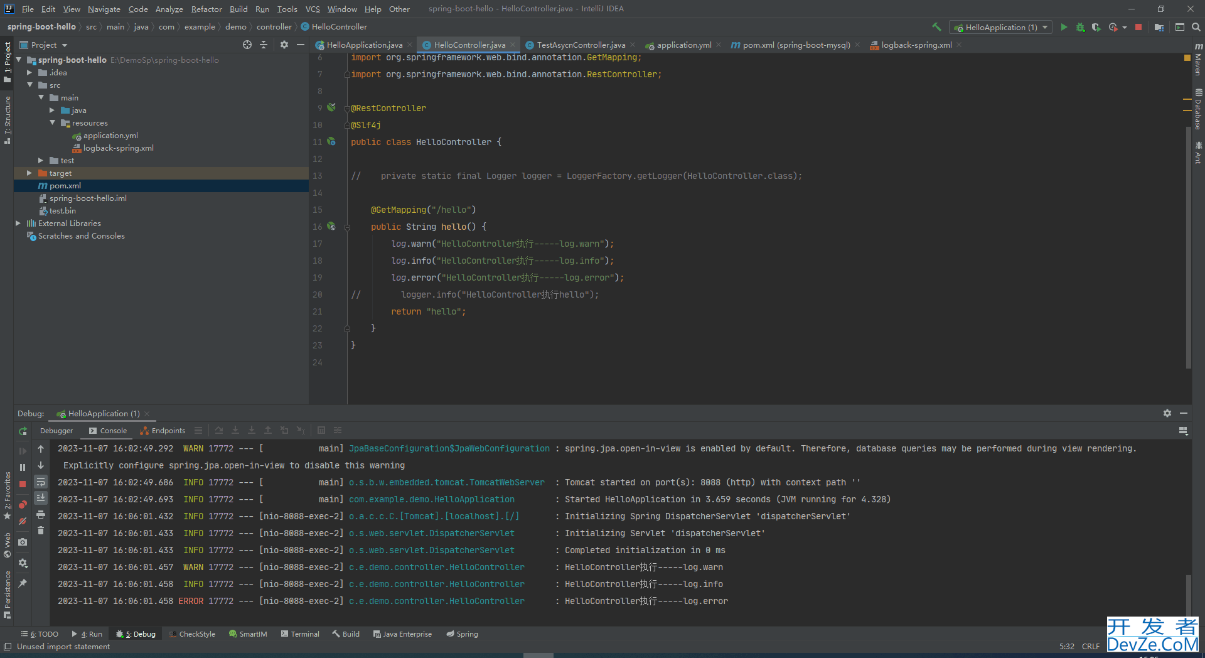The height and width of the screenshot is (658, 1205).
Task: Collapse the resources folder
Action: [52, 123]
